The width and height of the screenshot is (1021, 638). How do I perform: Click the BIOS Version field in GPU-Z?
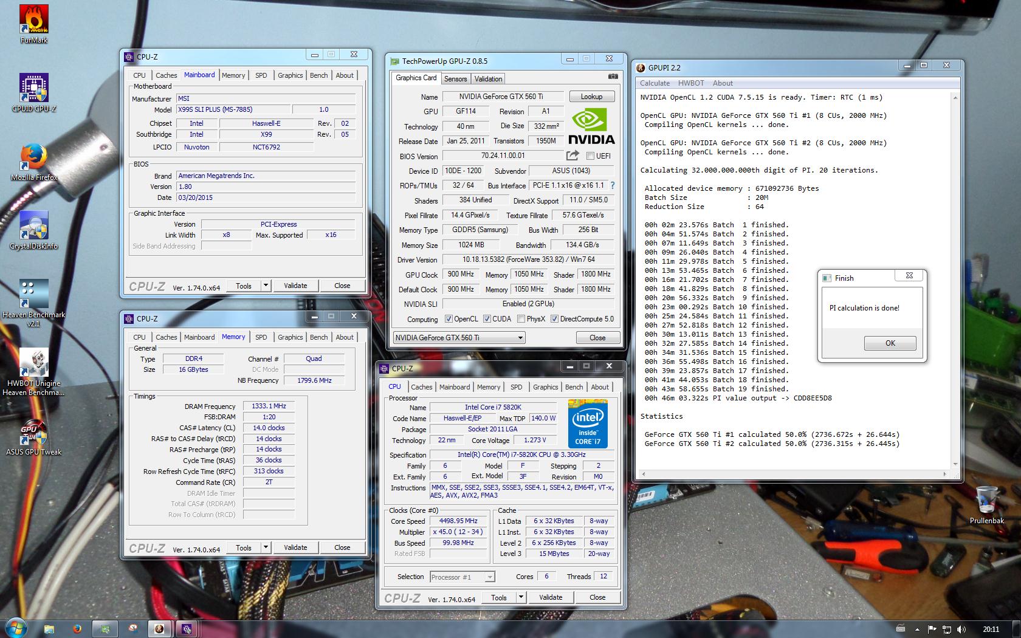pyautogui.click(x=503, y=156)
